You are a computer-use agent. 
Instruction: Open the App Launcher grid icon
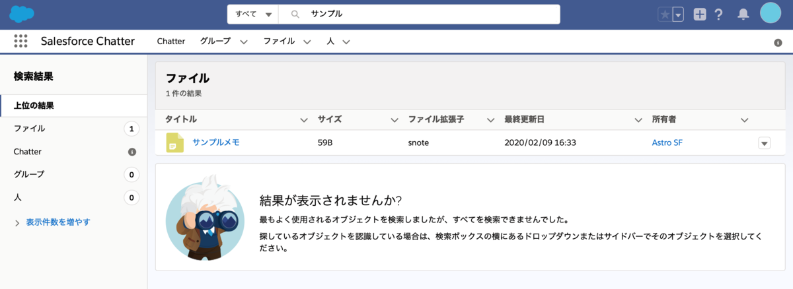[21, 41]
